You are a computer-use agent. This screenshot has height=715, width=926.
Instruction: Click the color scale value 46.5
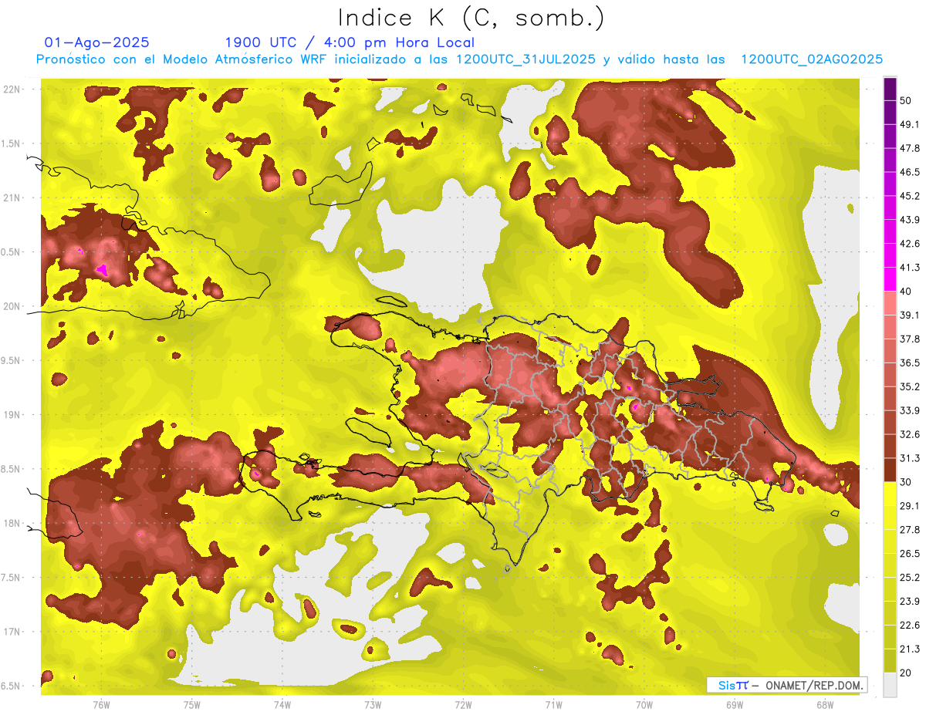tap(910, 172)
